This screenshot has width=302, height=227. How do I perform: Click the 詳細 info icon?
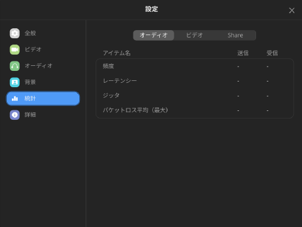pos(14,115)
